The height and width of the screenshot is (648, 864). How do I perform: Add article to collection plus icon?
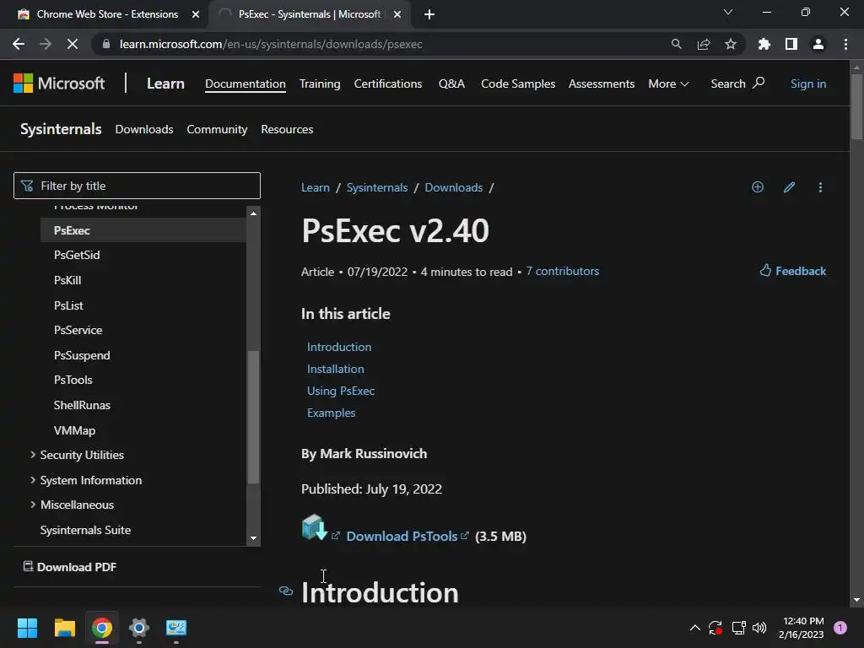[x=758, y=186]
